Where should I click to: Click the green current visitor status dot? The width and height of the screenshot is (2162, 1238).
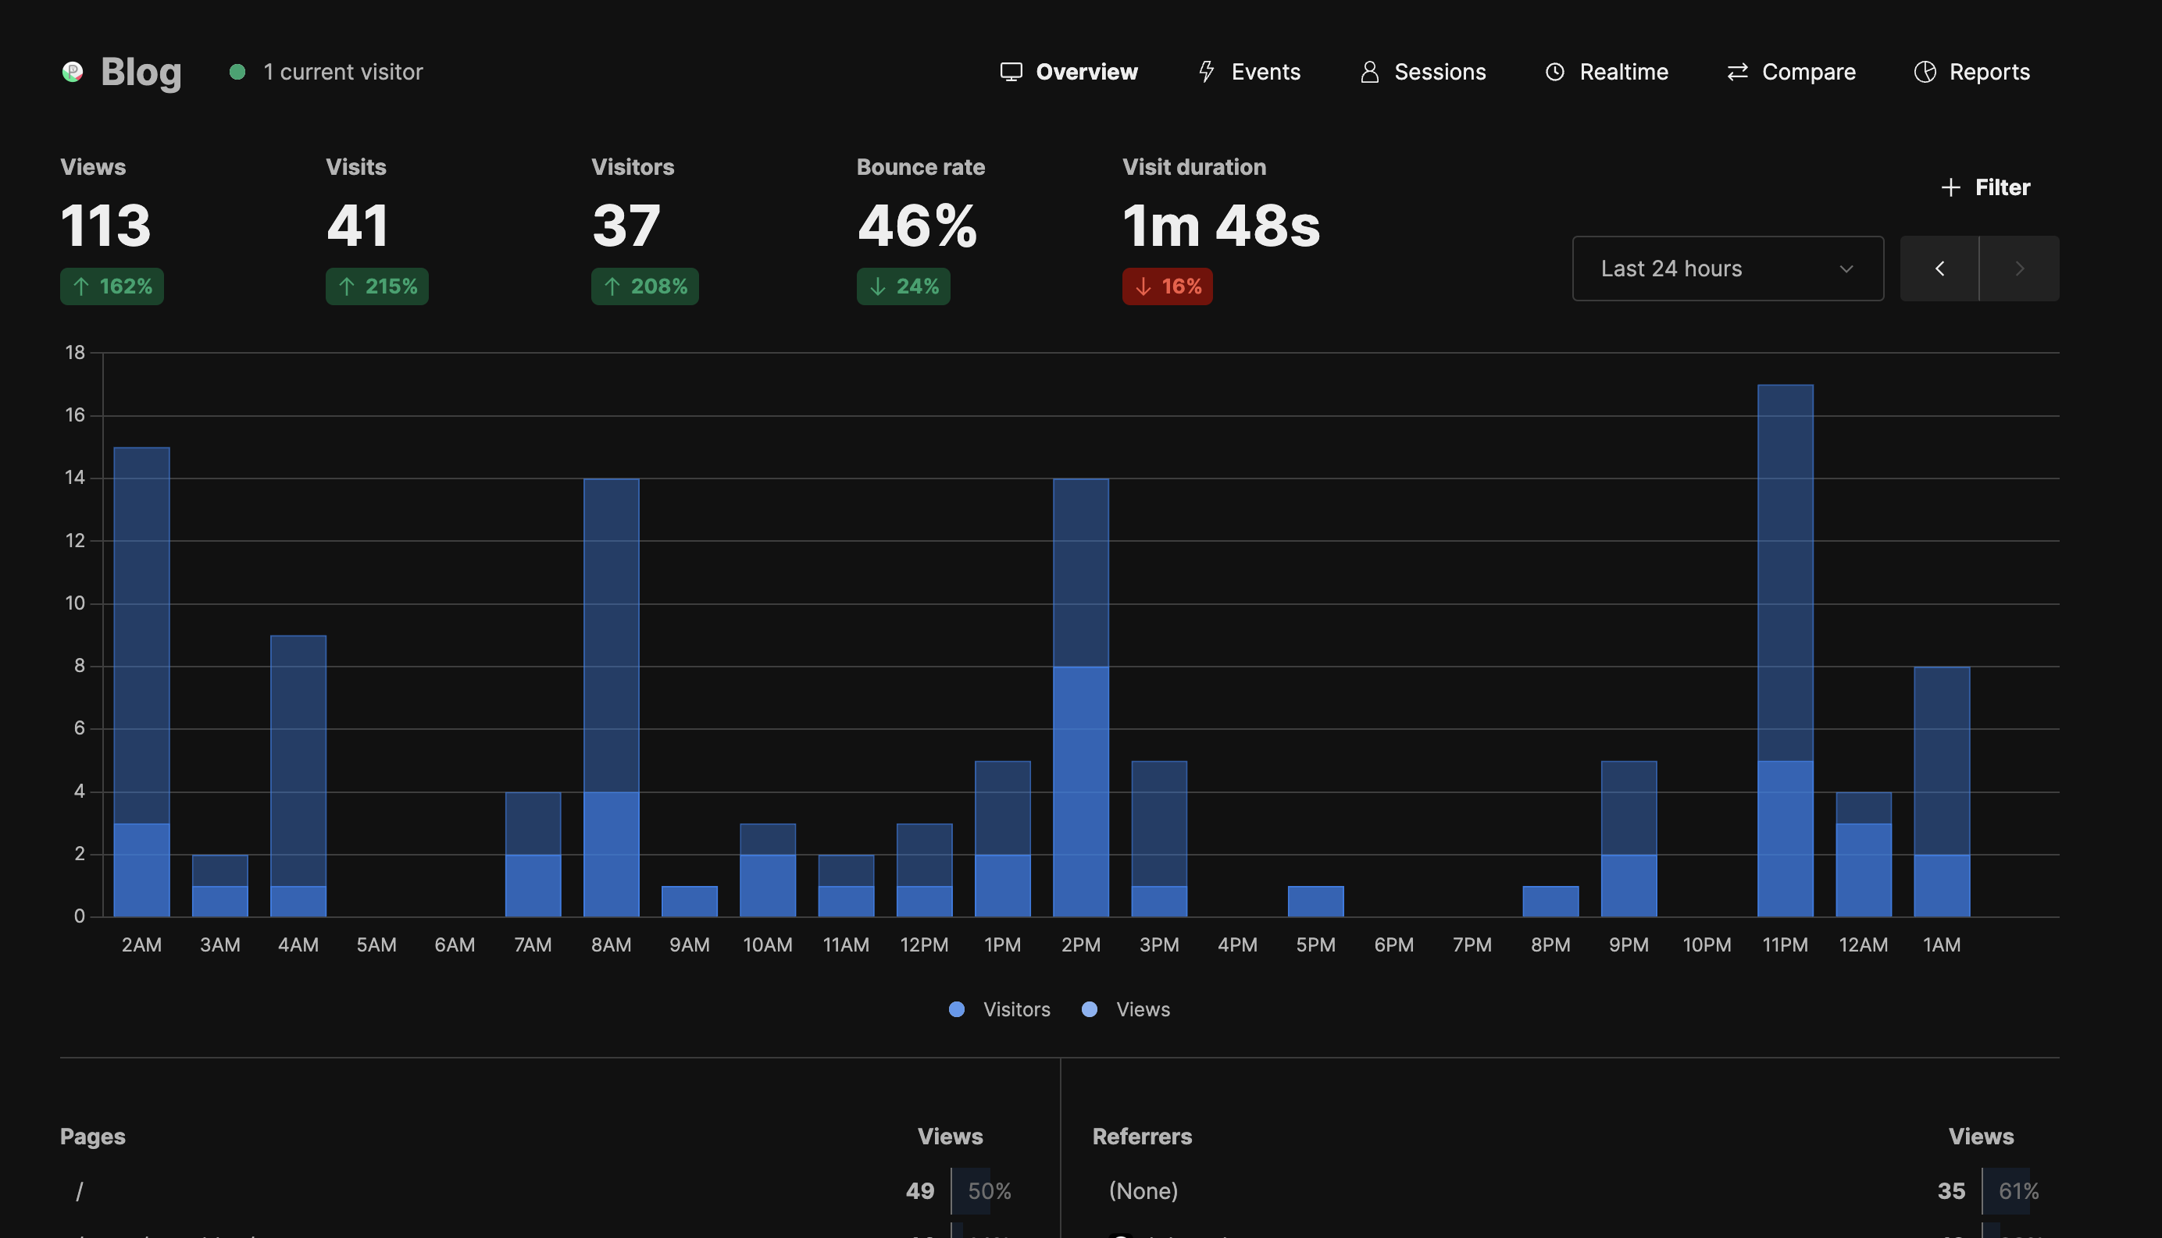click(237, 73)
